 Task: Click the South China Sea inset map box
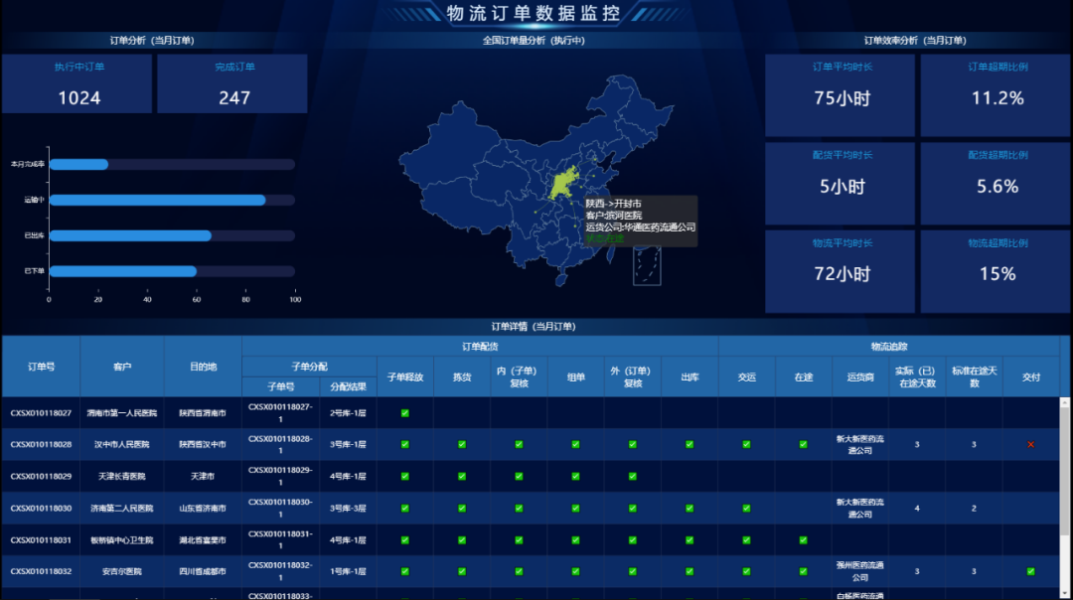coord(647,266)
